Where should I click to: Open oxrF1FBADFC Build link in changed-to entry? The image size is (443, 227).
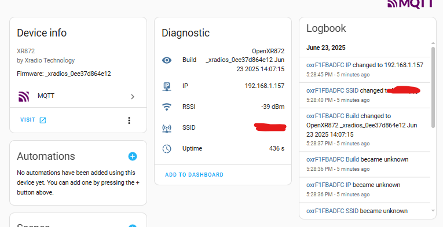[x=332, y=116]
